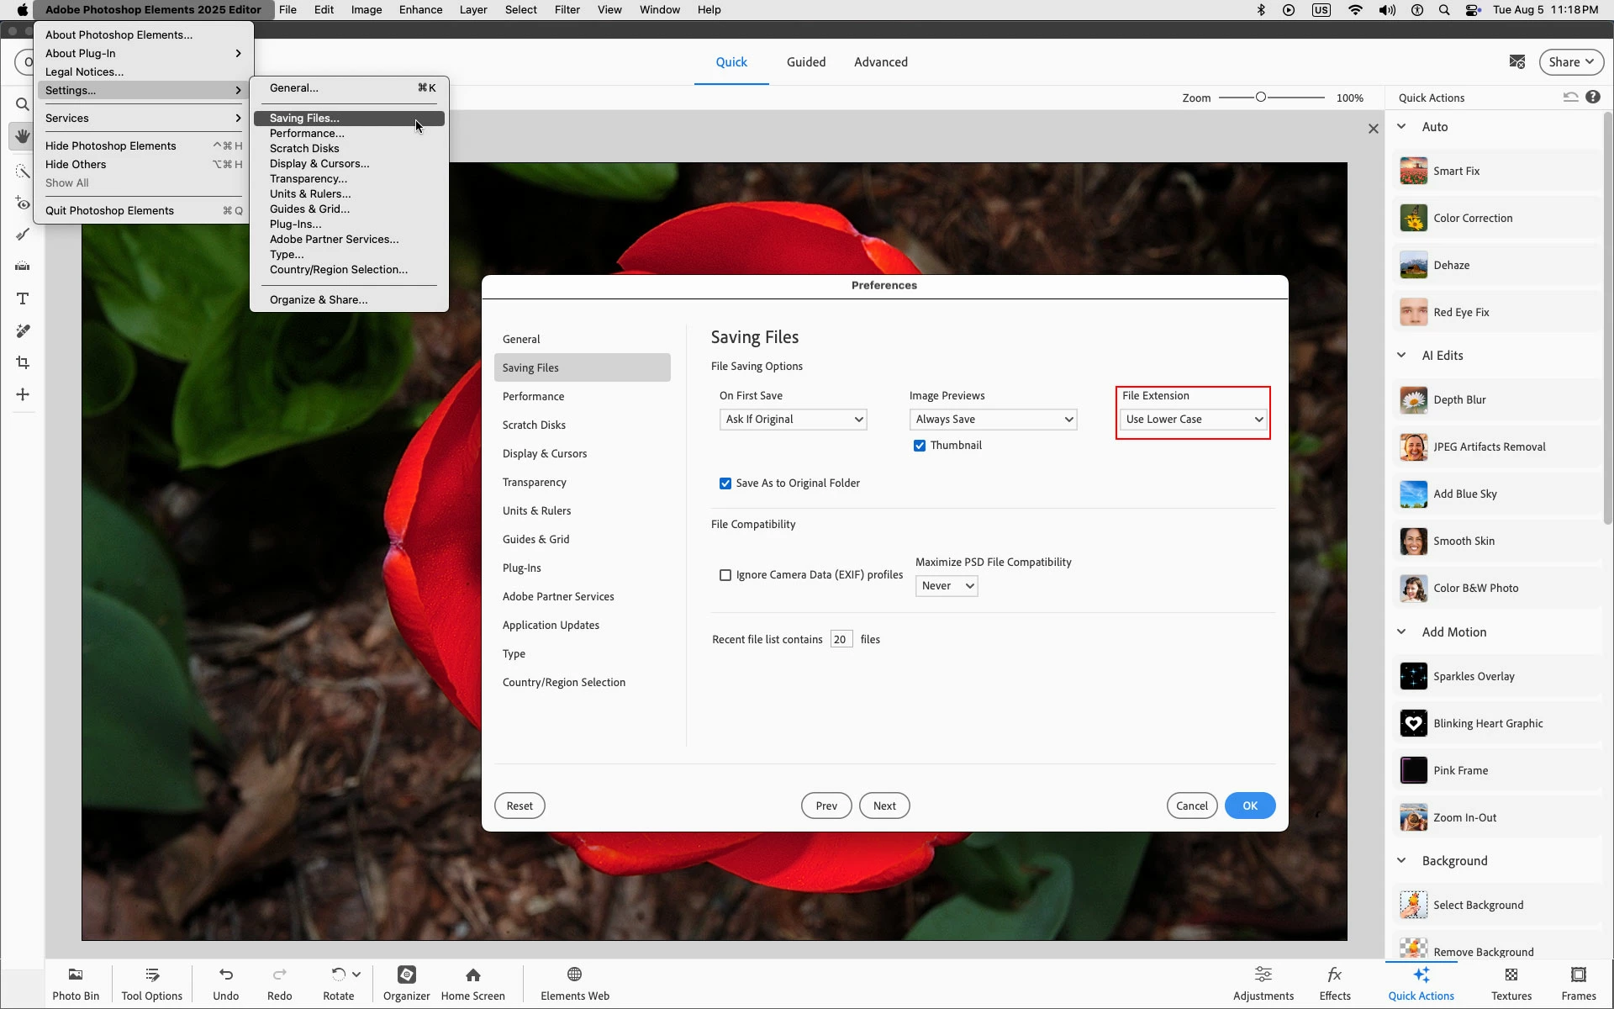Open the File Extension dropdown
1614x1009 pixels.
point(1194,420)
